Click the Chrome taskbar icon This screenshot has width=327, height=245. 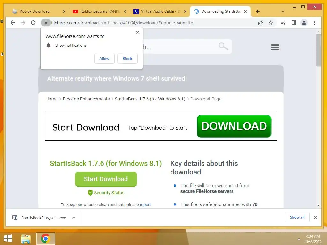point(46,239)
